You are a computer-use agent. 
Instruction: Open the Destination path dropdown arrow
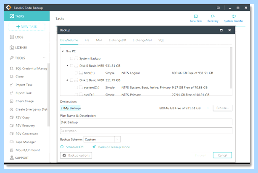coord(208,108)
